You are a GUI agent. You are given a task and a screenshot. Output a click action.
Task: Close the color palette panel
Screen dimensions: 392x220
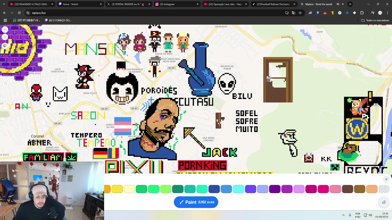pyautogui.click(x=386, y=179)
